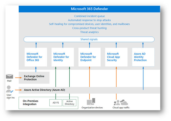
Task: Click the Threat analytics text
Action: [89, 32]
